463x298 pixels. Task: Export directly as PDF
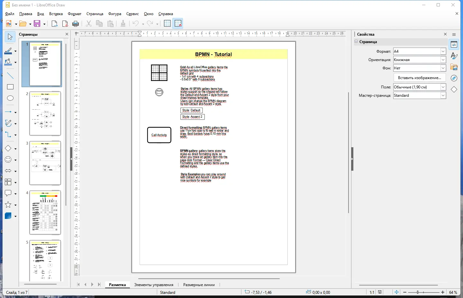(65, 23)
